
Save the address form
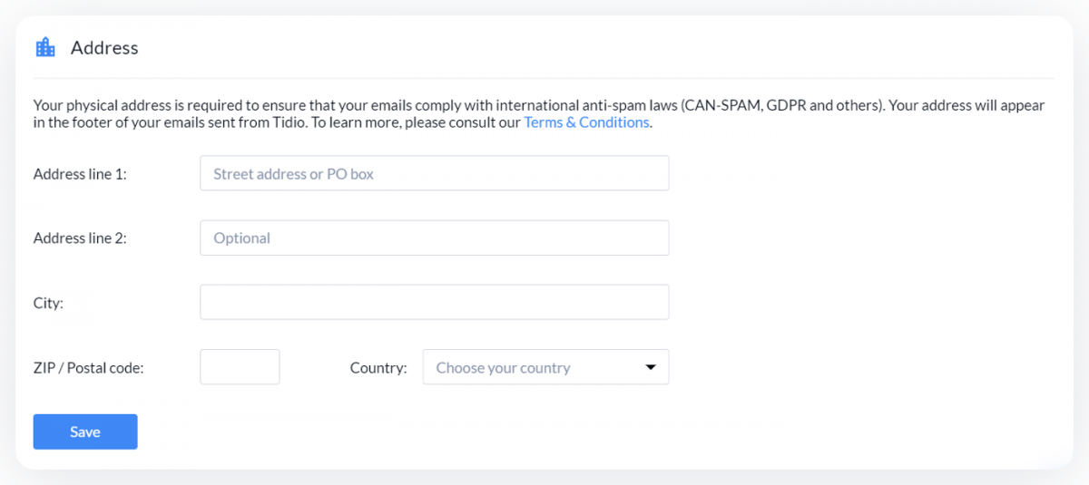[85, 432]
